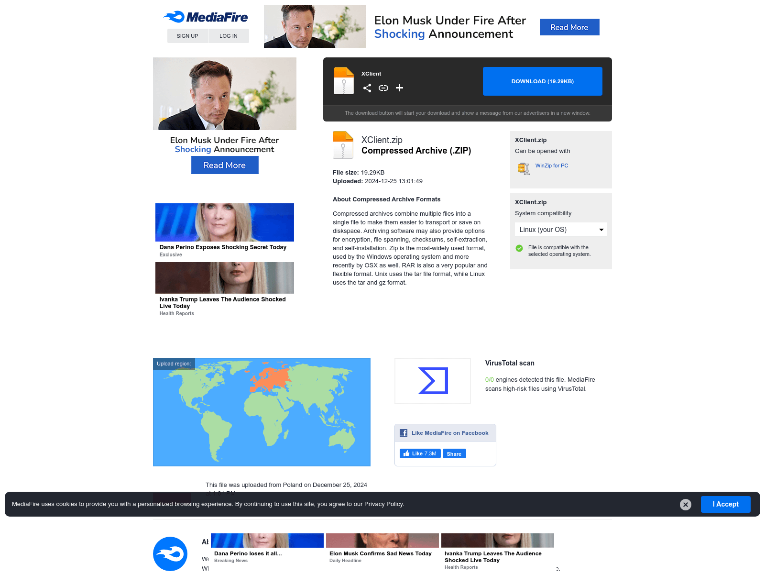Click the uploaded from Poland text
The width and height of the screenshot is (765, 574).
286,485
